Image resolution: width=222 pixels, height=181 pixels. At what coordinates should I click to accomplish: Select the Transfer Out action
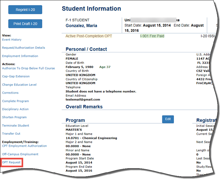coord(11,134)
